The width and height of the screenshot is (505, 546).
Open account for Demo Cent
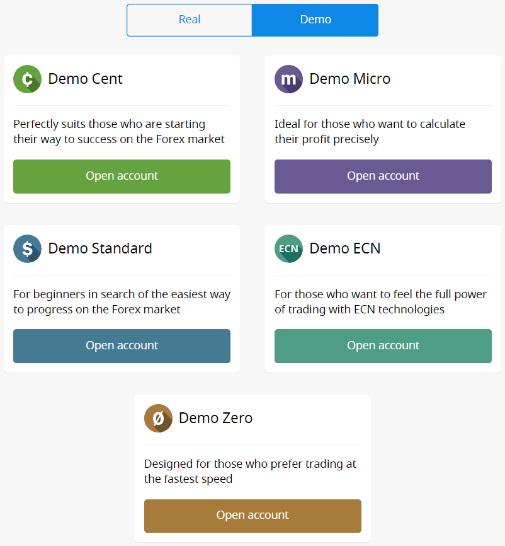click(x=122, y=177)
